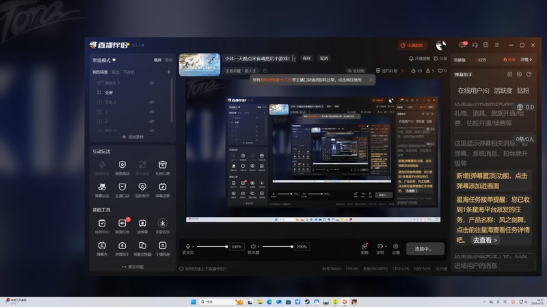Toggle visibility of the source named 3

point(152,112)
